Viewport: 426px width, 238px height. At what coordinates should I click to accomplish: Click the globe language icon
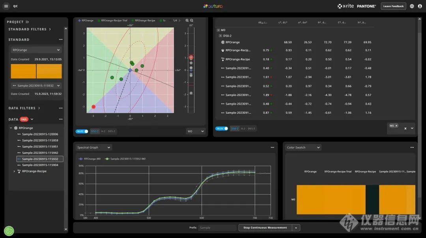412,6
